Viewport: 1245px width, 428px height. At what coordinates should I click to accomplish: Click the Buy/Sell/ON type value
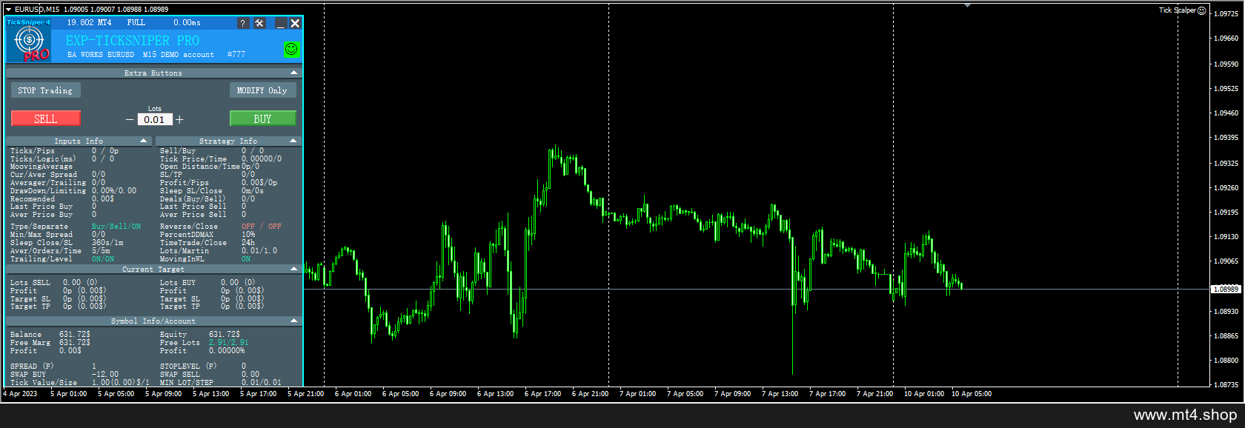(116, 227)
